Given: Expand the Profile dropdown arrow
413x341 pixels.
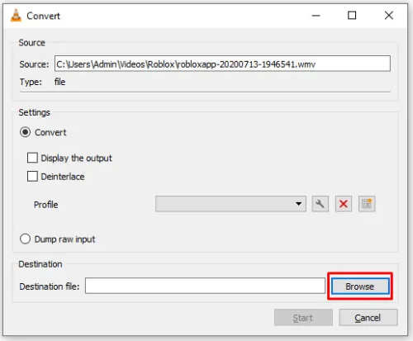Looking at the screenshot, I should point(298,204).
